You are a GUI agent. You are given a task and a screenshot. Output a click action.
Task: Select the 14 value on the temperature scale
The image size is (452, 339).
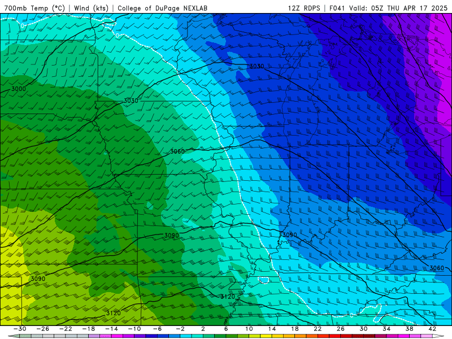tap(272, 329)
